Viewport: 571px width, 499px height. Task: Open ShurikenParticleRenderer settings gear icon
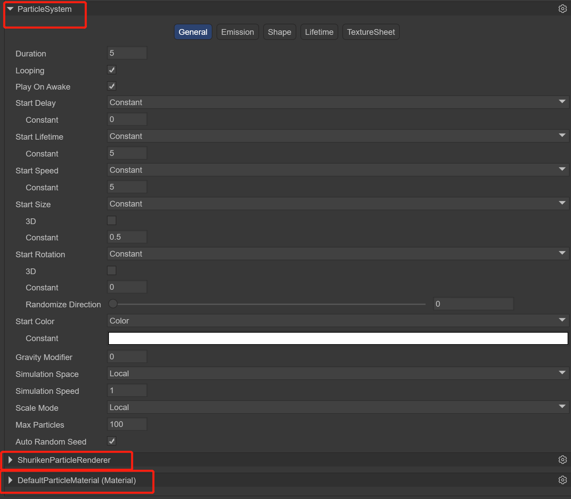(562, 460)
